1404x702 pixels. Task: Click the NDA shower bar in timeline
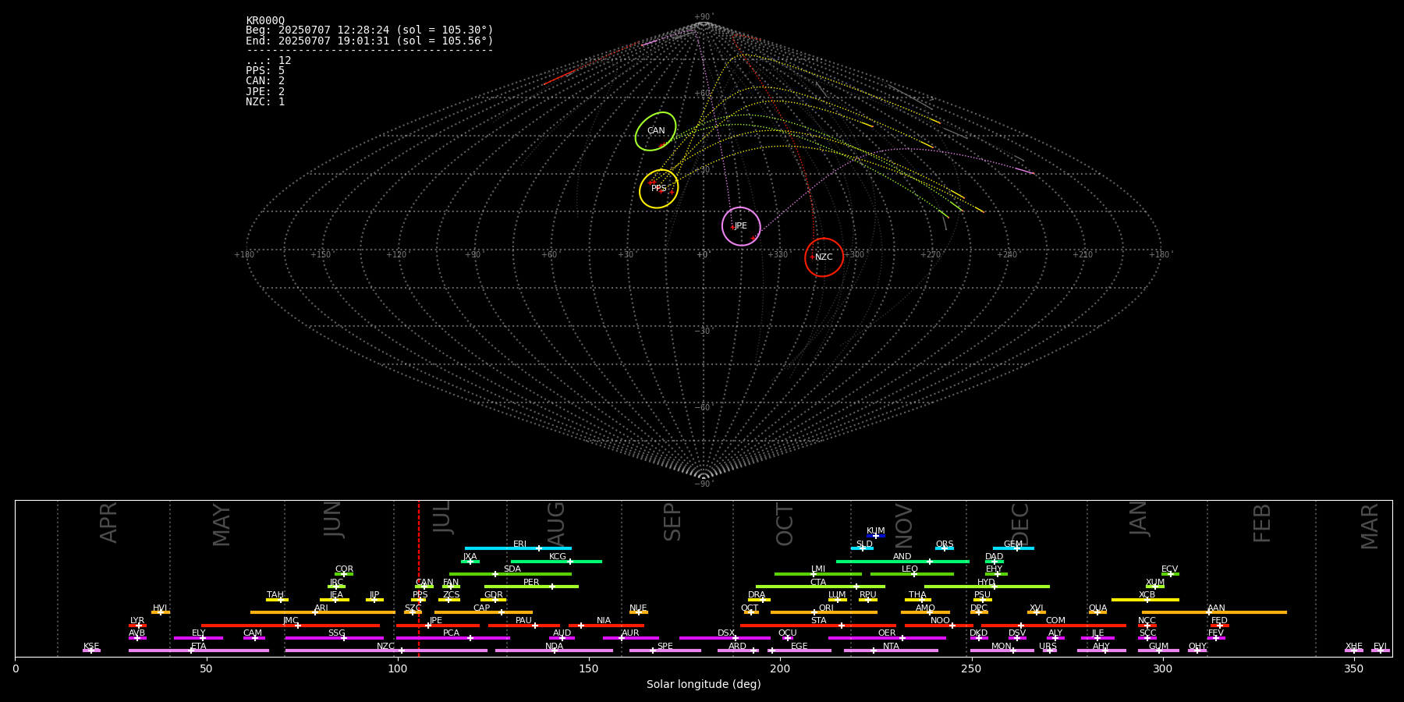[554, 651]
